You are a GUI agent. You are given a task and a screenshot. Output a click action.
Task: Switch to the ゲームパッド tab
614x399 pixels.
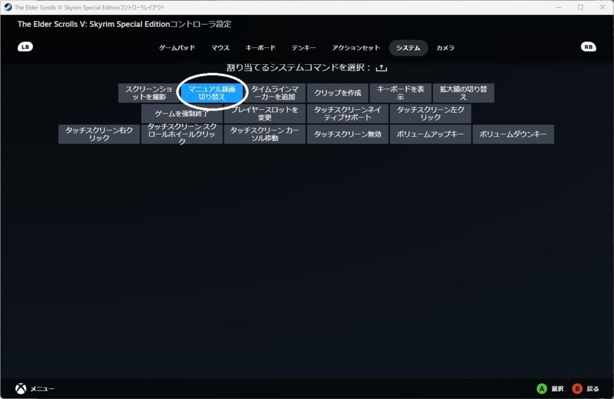tap(177, 48)
